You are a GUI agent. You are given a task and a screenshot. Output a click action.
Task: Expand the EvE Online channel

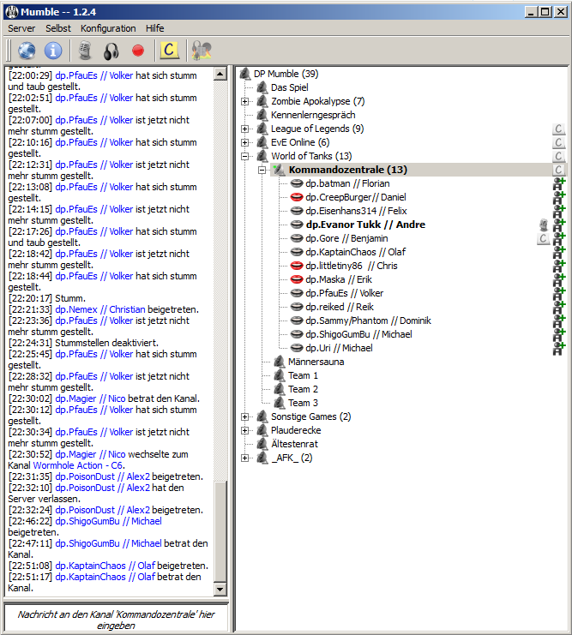(x=245, y=142)
